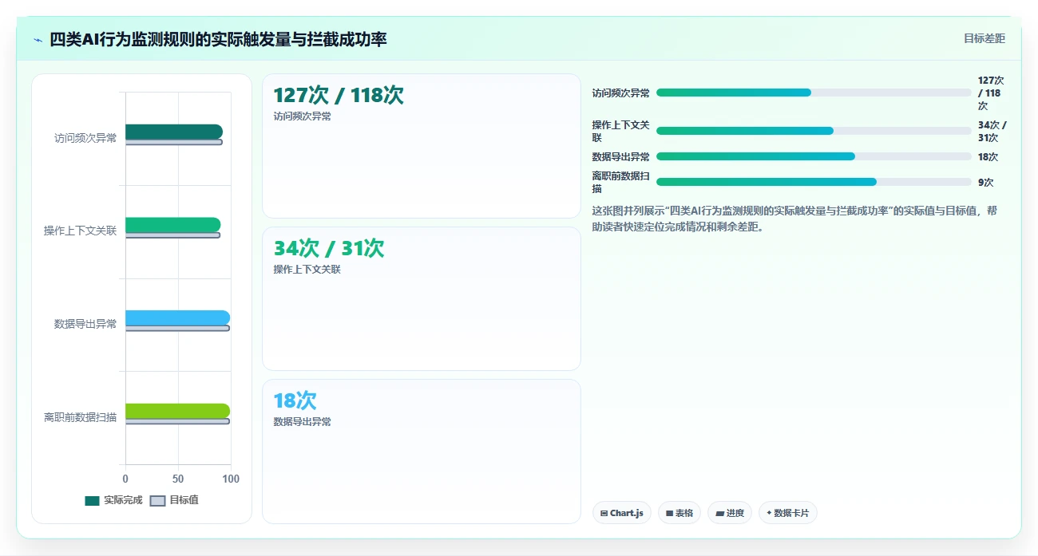
Task: Click the 9次 value in progress list
Action: point(985,182)
